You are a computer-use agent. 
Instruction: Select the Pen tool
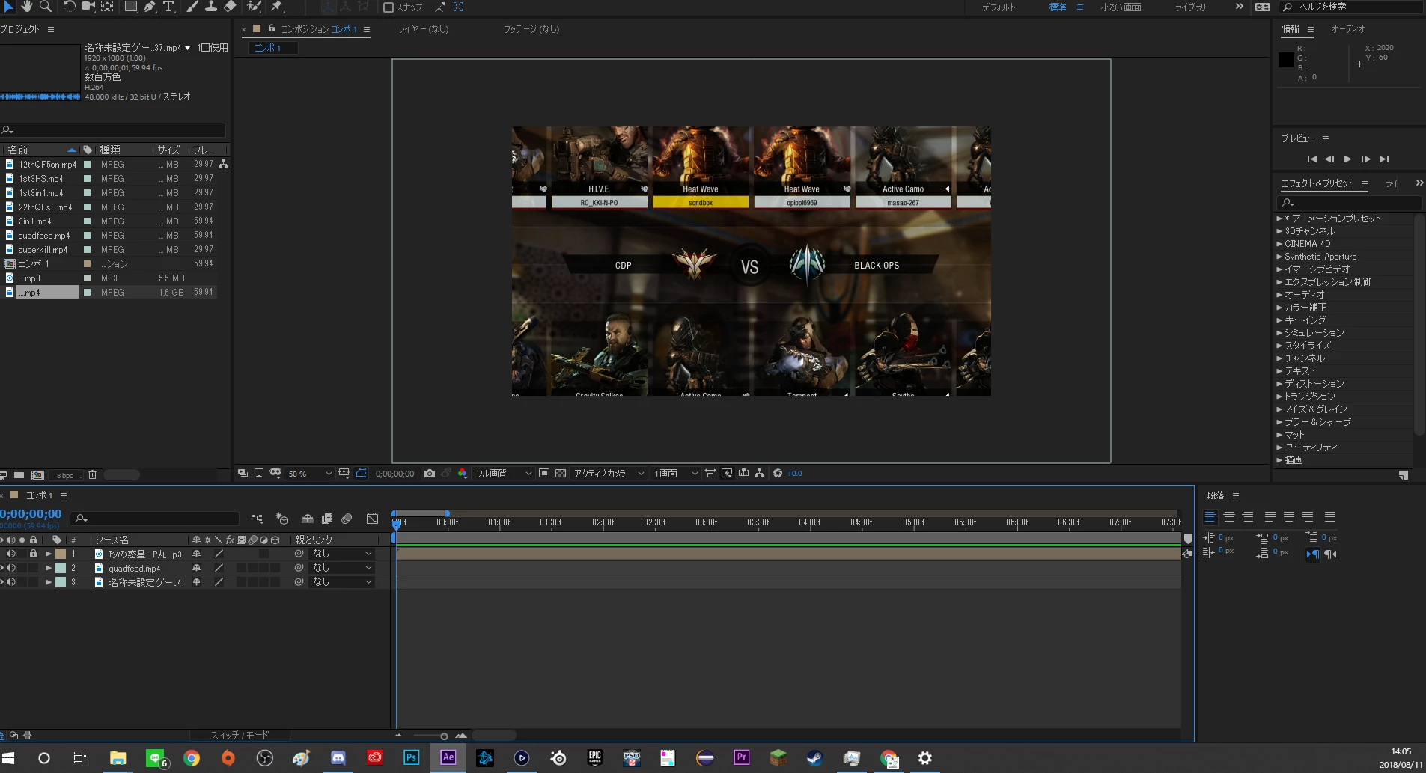coord(150,7)
